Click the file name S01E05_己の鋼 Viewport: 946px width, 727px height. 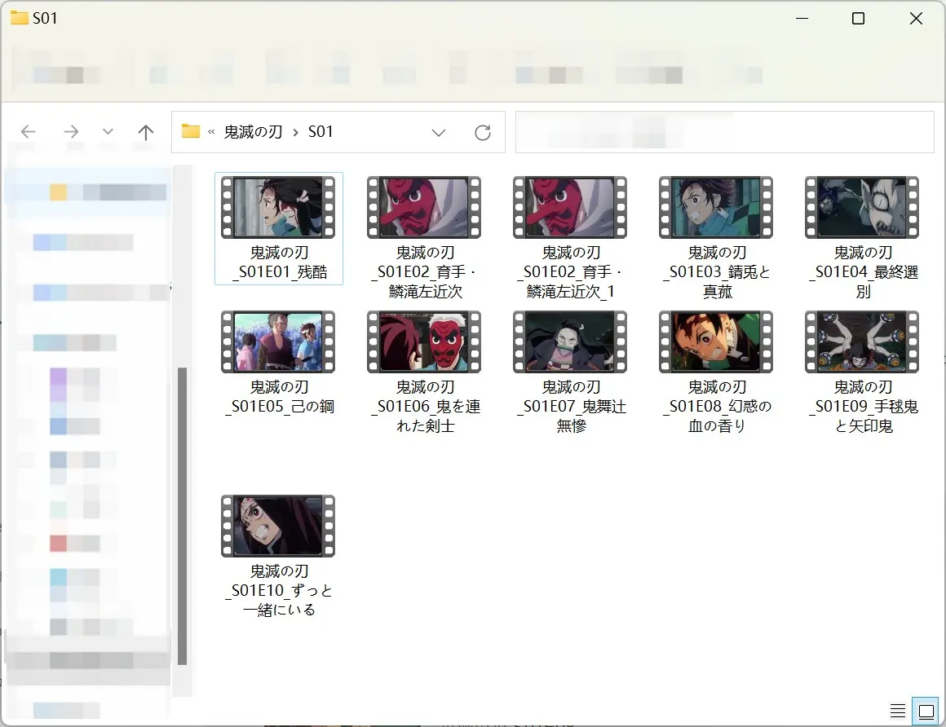click(280, 397)
